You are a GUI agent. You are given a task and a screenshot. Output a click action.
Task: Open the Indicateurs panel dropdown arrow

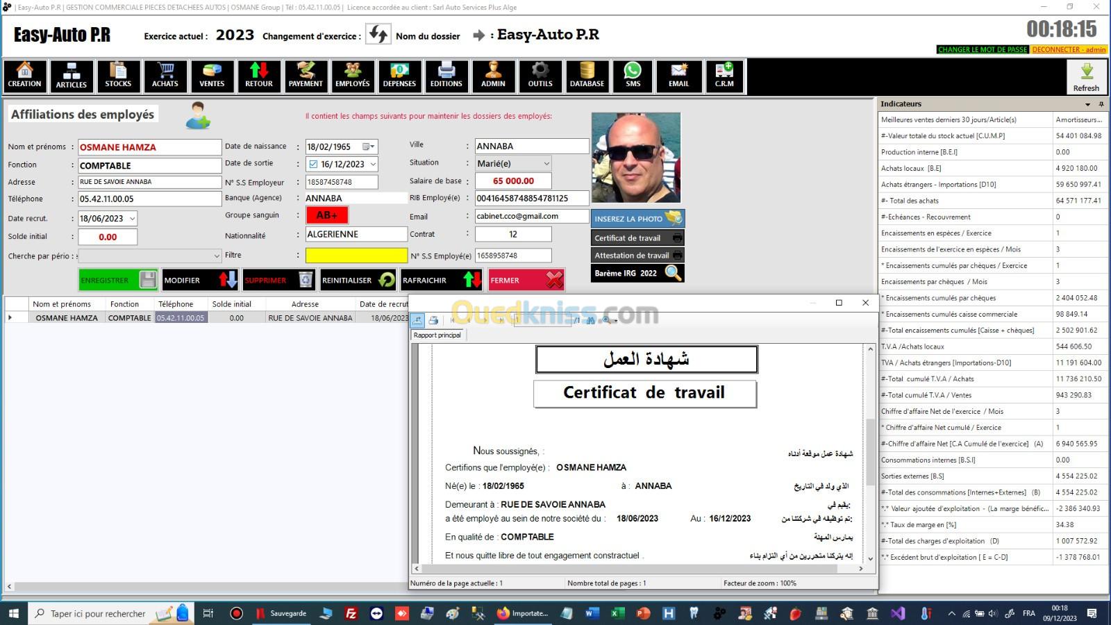pos(1087,104)
